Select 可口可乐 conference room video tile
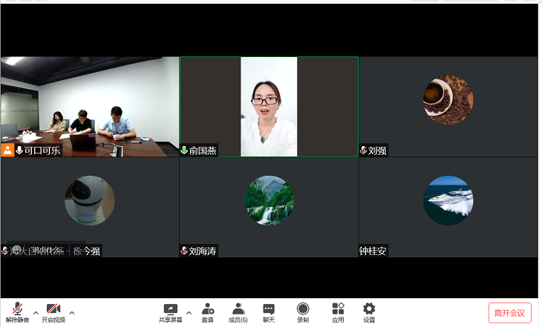The image size is (542, 327). pyautogui.click(x=90, y=107)
